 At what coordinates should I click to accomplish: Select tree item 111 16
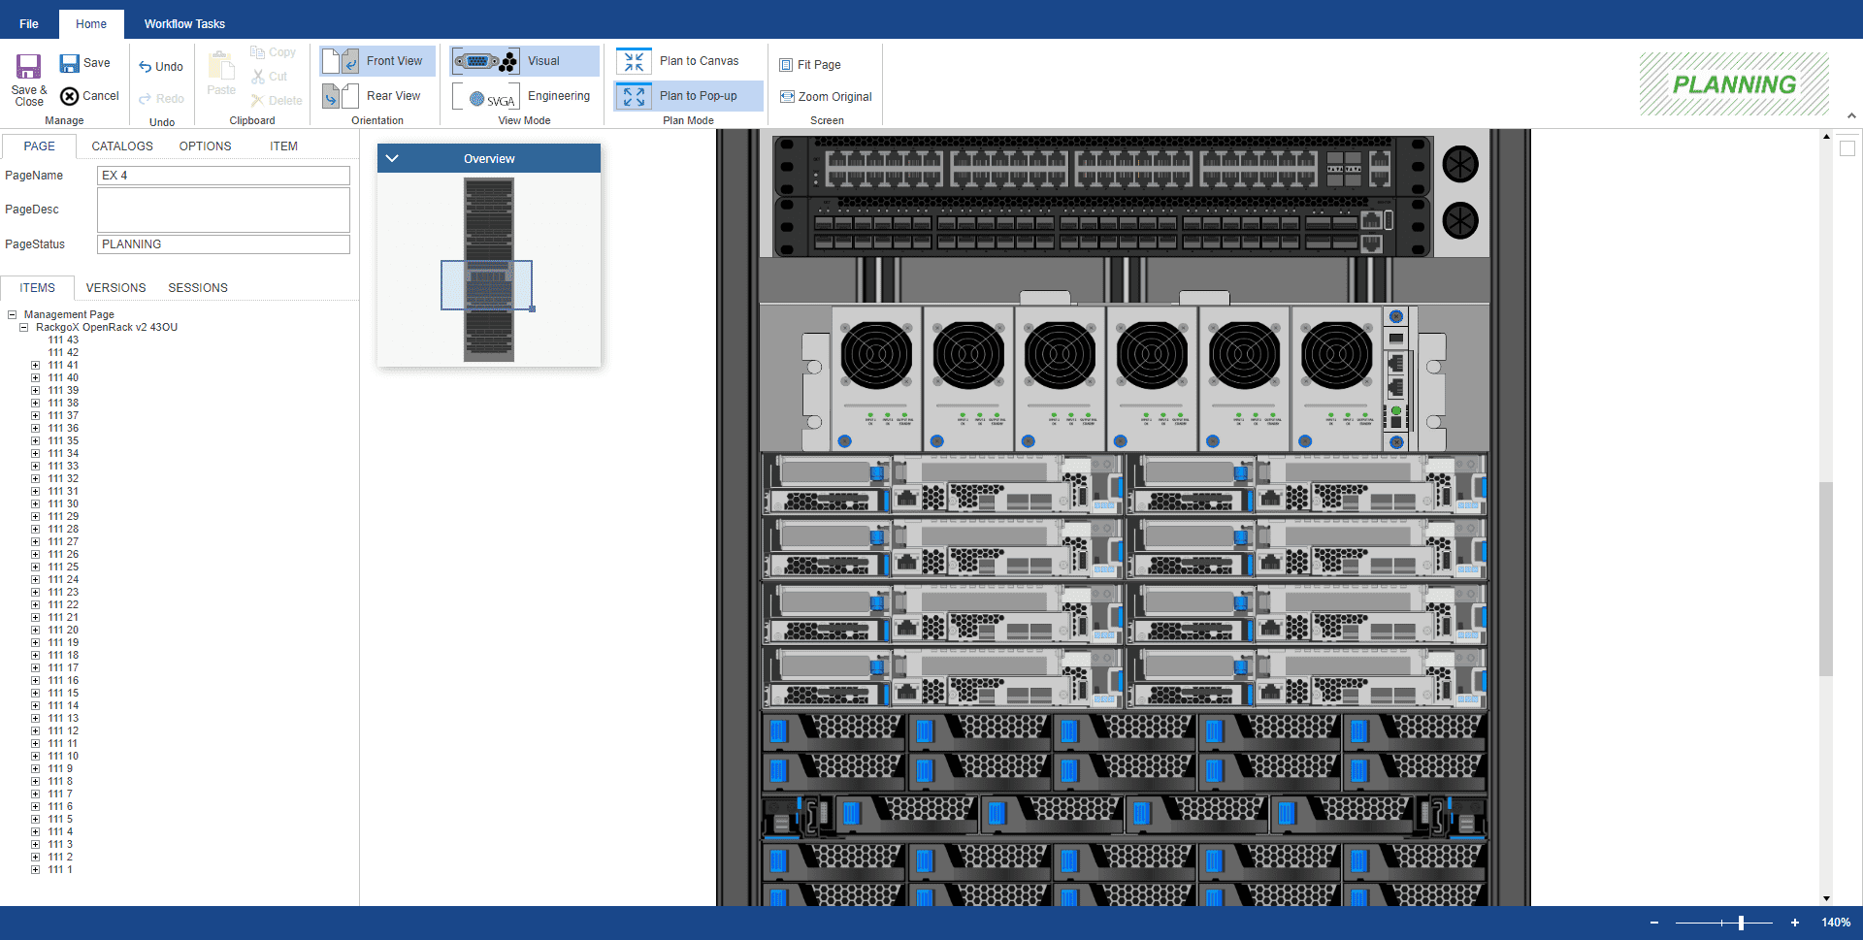pos(64,681)
